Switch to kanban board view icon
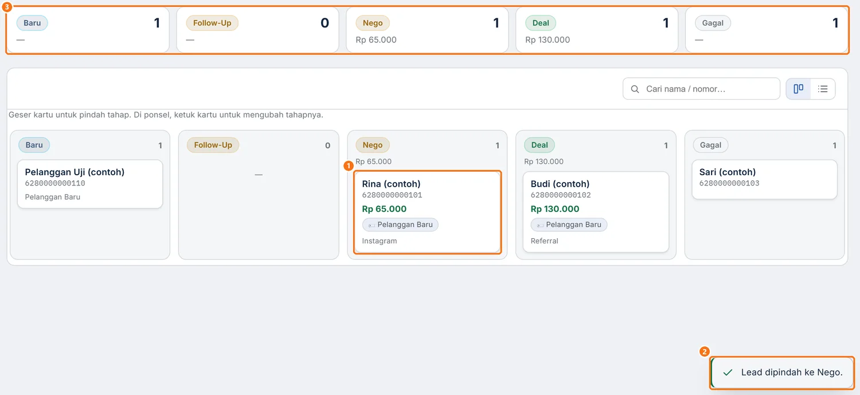This screenshot has width=860, height=395. click(x=798, y=89)
